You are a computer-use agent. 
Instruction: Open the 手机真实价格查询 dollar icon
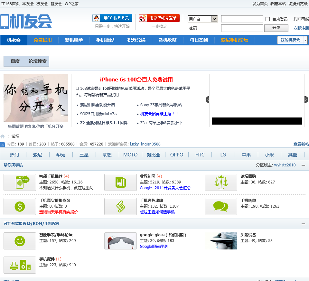click(20, 207)
